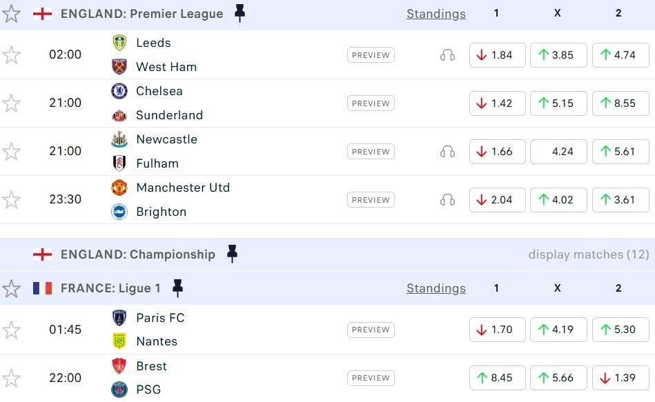
Task: Unpin the England Premier League pin icon
Action: point(239,13)
